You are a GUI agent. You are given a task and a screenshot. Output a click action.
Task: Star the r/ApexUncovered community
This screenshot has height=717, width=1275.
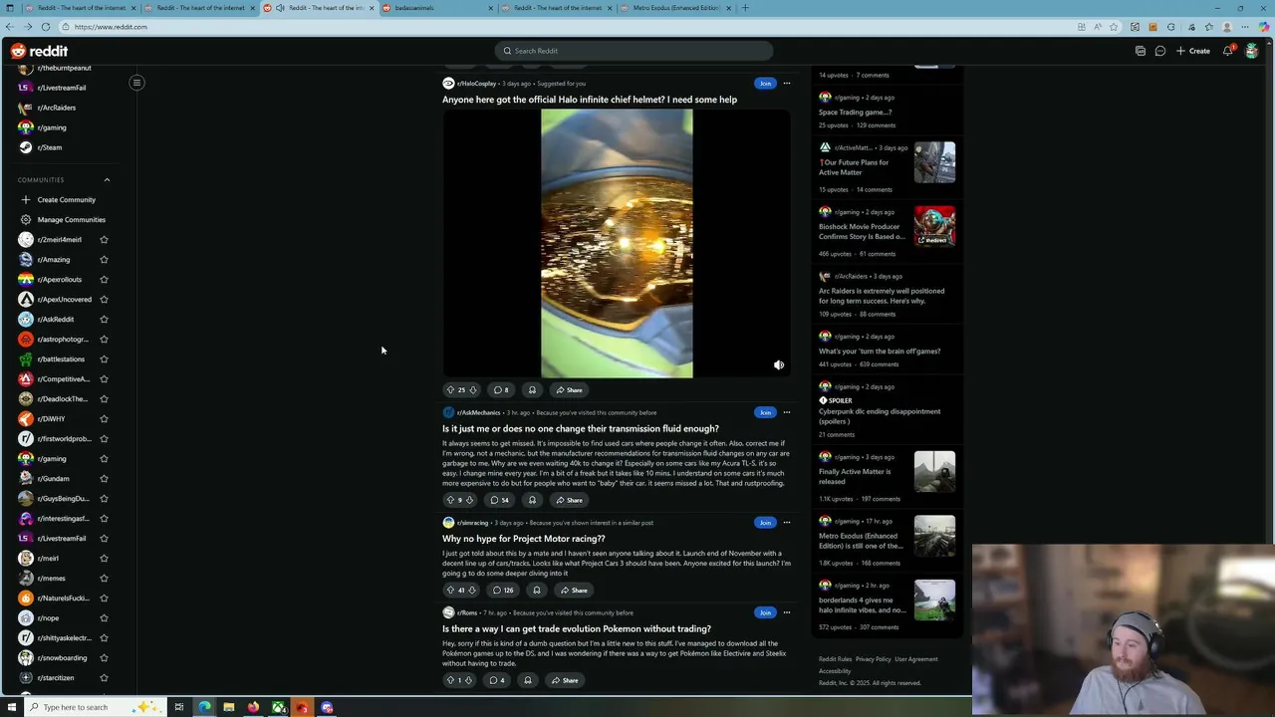(x=104, y=300)
